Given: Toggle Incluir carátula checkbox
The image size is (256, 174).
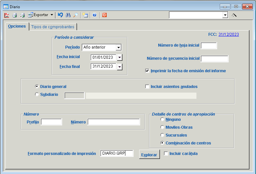Looking at the screenshot, I should tap(166, 153).
